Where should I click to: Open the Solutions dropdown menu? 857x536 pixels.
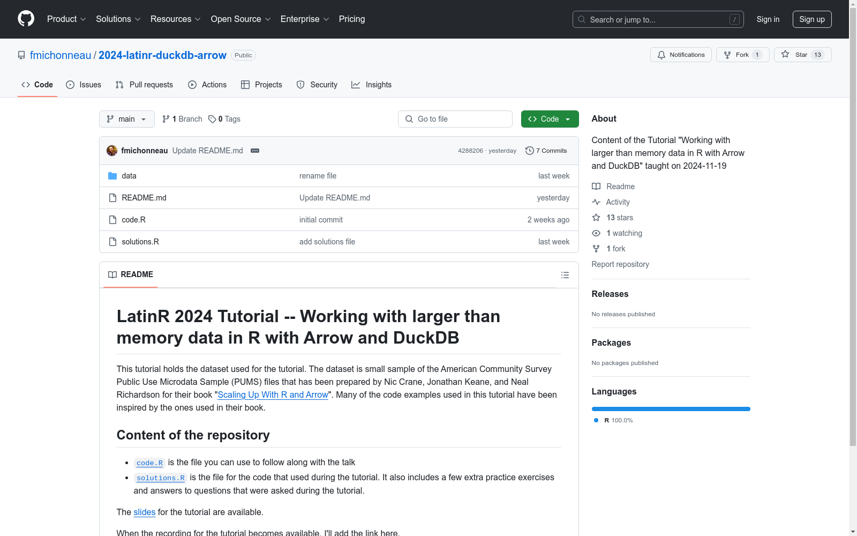(x=118, y=19)
